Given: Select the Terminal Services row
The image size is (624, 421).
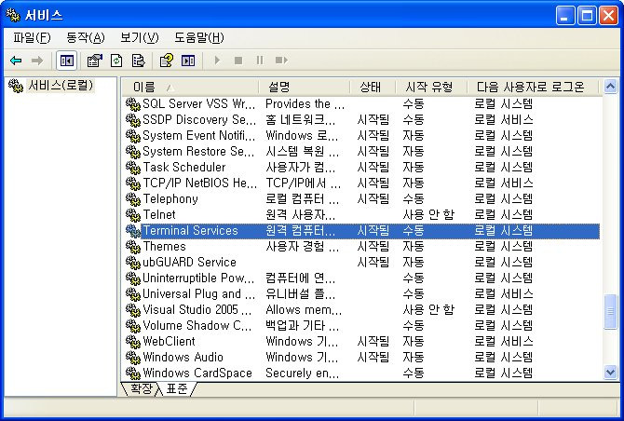Looking at the screenshot, I should click(x=362, y=231).
